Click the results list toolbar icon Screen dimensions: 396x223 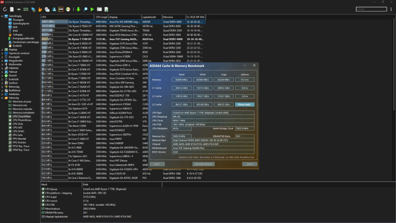[x=99, y=9]
